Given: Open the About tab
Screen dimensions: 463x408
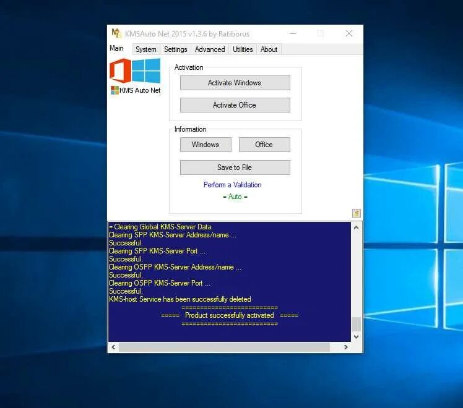Looking at the screenshot, I should pyautogui.click(x=269, y=49).
